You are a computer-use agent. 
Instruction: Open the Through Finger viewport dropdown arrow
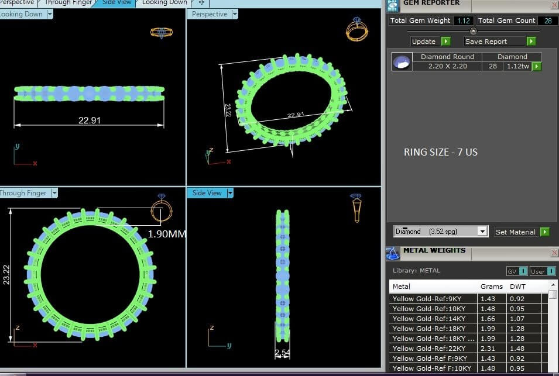click(x=54, y=193)
